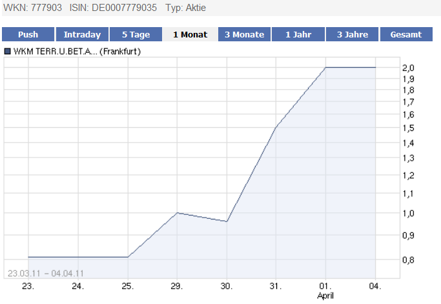The image size is (441, 304).
Task: Select the Gesamt overall tab
Action: pos(406,35)
